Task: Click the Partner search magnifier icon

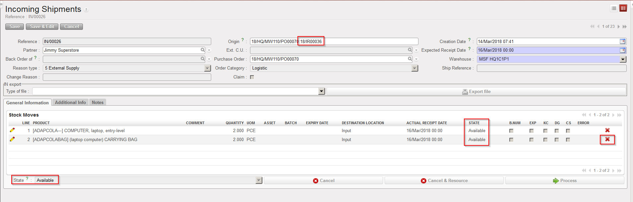Action: [203, 50]
